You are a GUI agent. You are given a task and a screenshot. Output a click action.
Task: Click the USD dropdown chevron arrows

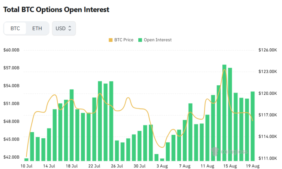point(70,28)
